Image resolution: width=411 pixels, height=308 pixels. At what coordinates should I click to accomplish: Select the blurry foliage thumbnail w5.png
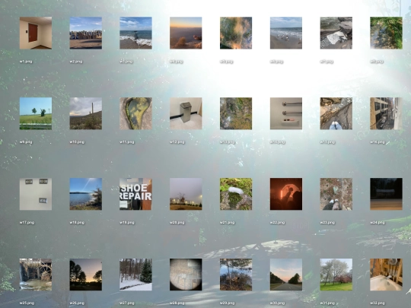(x=236, y=33)
